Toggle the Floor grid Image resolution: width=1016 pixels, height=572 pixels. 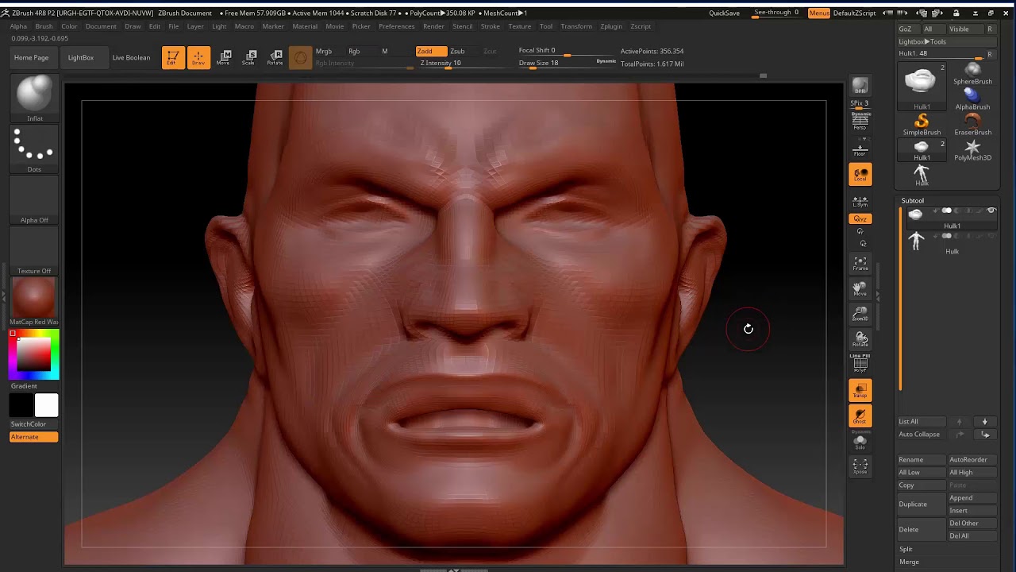coord(860,149)
